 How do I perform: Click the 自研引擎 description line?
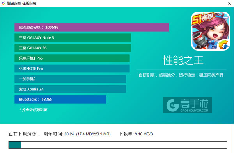coord(181,75)
